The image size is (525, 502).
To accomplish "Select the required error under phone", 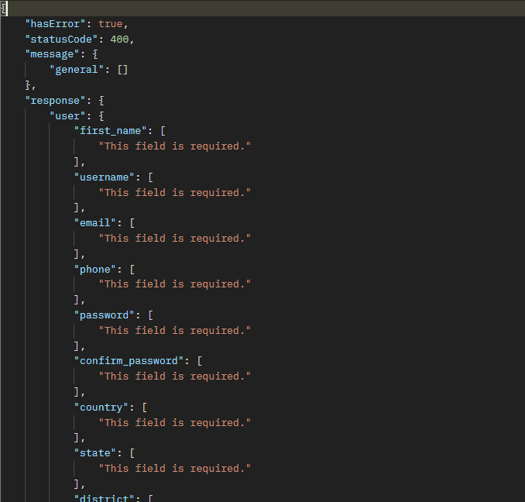I will 174,284.
